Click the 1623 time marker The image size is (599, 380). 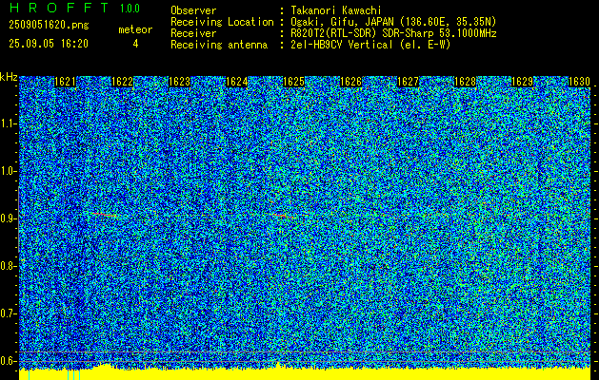pyautogui.click(x=180, y=82)
